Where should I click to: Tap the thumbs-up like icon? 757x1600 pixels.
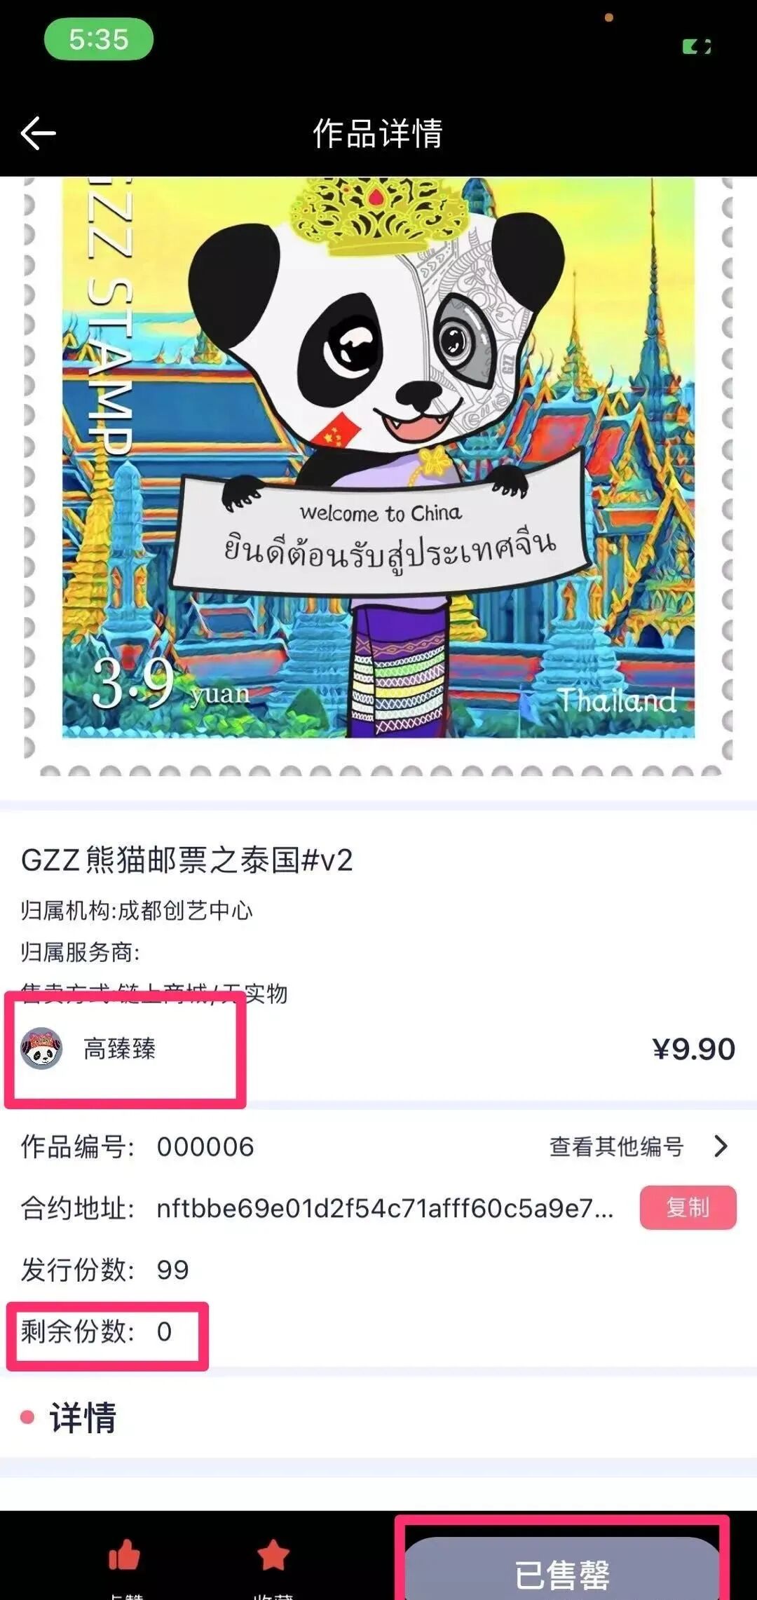click(x=125, y=1554)
